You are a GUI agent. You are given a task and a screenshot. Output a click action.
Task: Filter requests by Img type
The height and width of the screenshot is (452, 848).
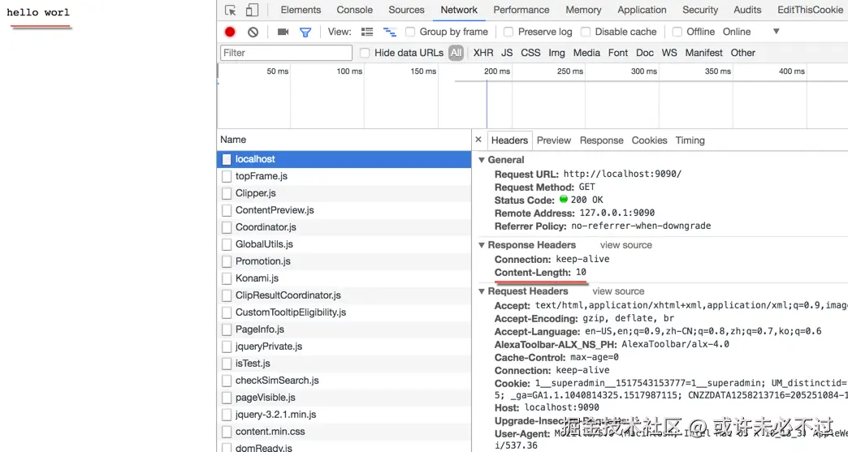pyautogui.click(x=556, y=53)
